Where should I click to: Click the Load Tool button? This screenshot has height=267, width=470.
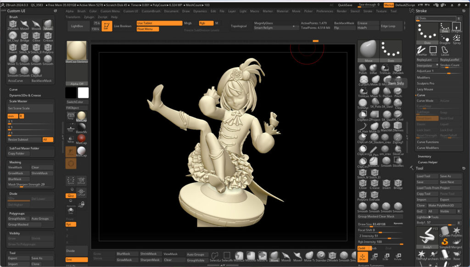click(x=426, y=176)
